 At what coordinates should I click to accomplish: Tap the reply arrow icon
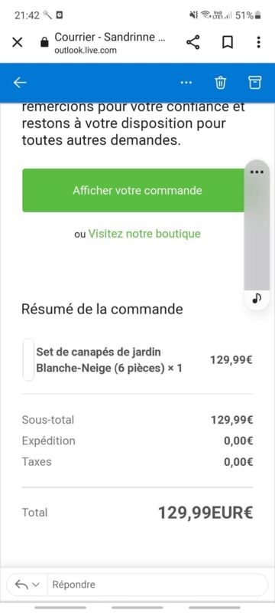(x=21, y=585)
